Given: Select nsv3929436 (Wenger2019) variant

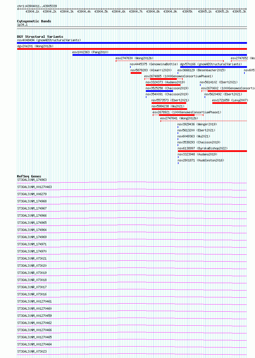Looking at the screenshot, I should tap(197, 124).
